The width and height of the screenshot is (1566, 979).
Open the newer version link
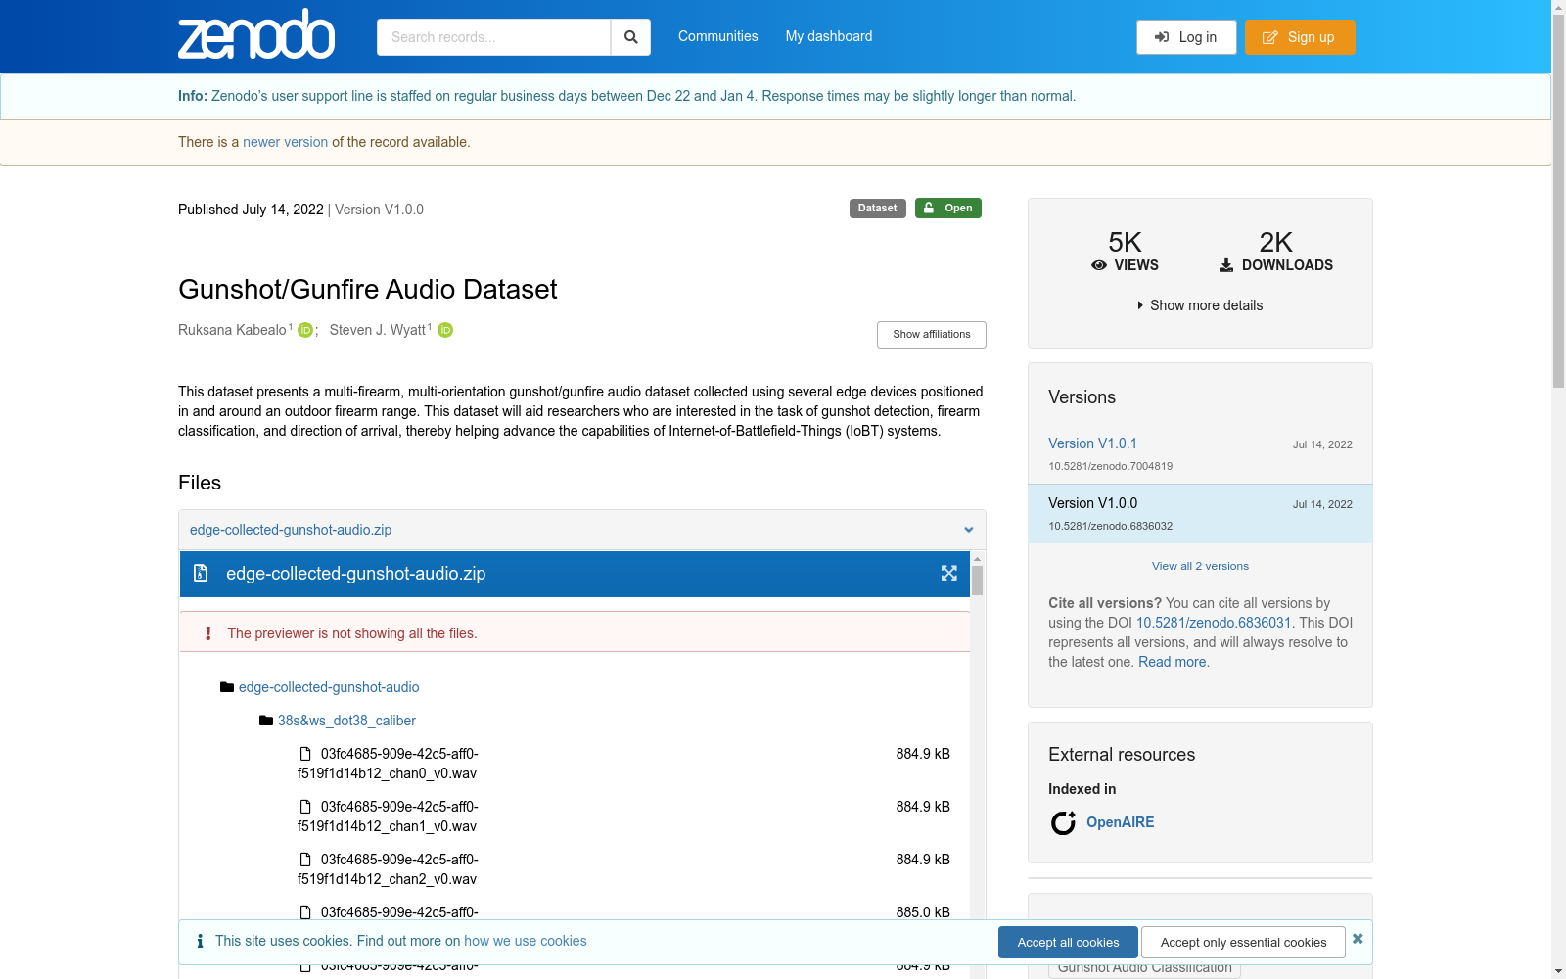pyautogui.click(x=285, y=142)
